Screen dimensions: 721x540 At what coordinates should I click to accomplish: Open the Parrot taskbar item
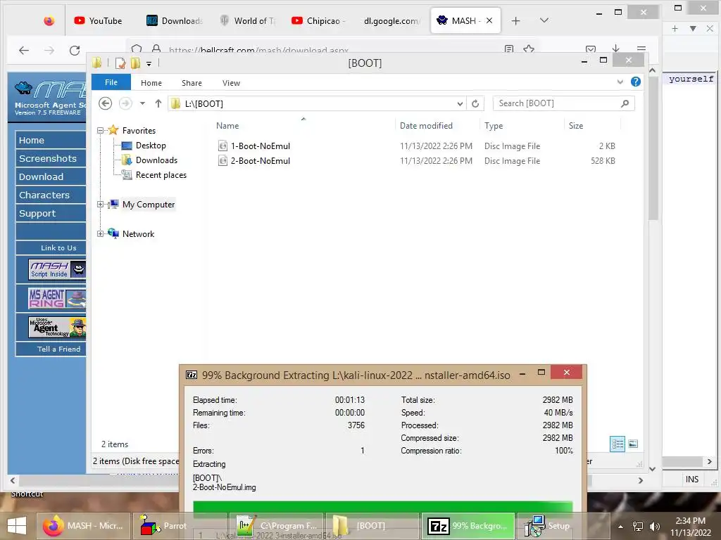(180, 526)
